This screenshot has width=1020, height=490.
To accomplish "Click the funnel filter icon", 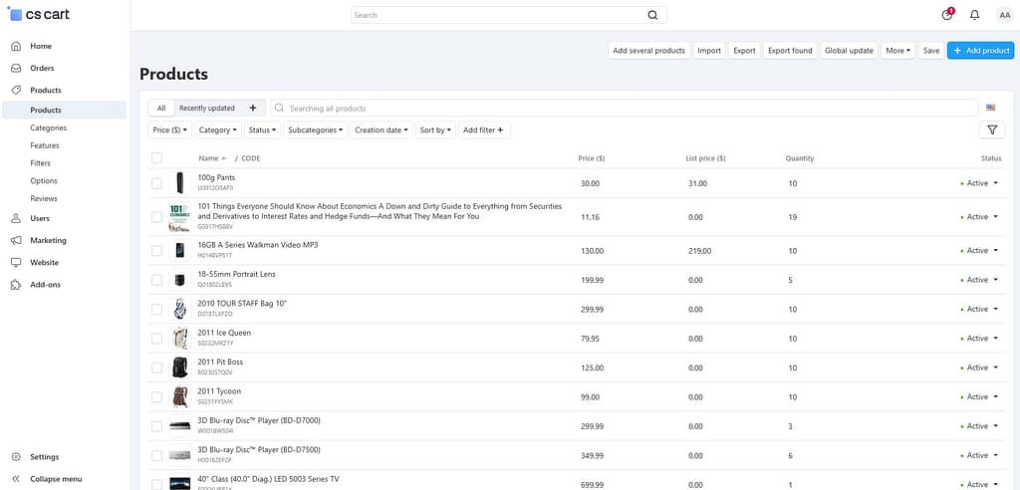I will [x=992, y=130].
